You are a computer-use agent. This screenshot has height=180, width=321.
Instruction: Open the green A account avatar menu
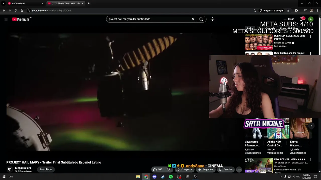tap(311, 19)
